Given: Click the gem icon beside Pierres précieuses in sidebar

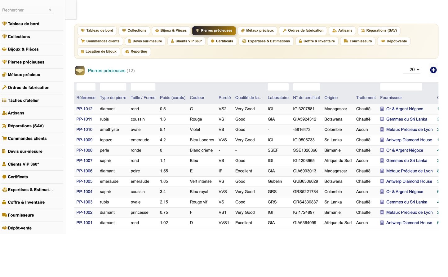Looking at the screenshot, I should point(4,62).
